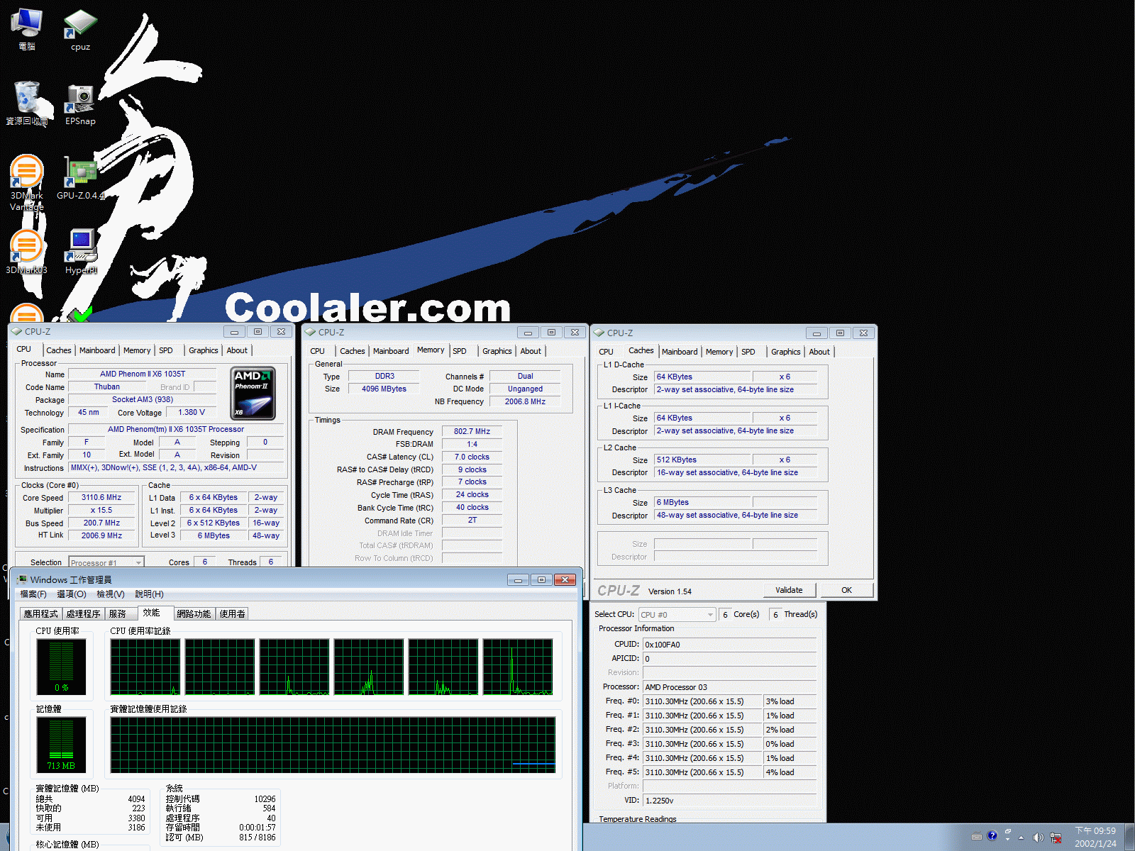1135x851 pixels.
Task: Switch to the 使用者 tab in Task Manager
Action: tap(232, 614)
